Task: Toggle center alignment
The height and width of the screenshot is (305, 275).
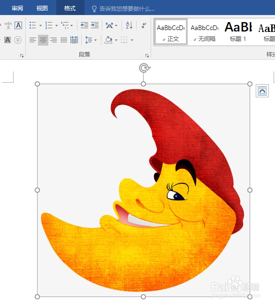Action: [43, 40]
